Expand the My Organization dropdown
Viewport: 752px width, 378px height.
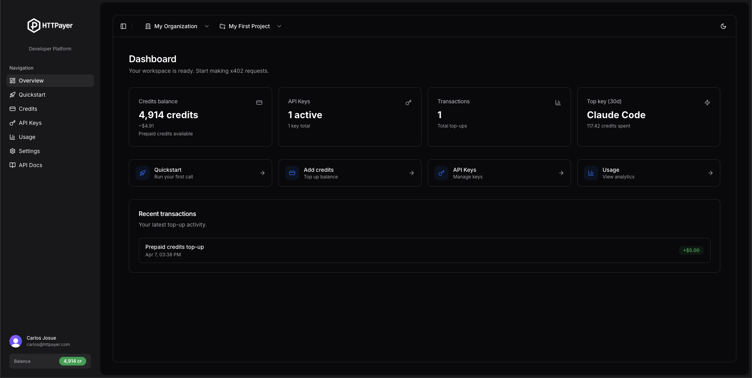pyautogui.click(x=176, y=26)
